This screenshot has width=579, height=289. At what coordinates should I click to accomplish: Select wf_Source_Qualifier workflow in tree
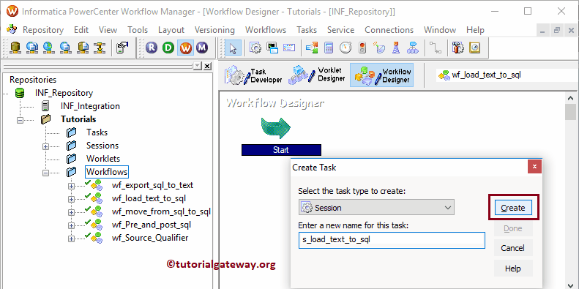click(x=150, y=238)
